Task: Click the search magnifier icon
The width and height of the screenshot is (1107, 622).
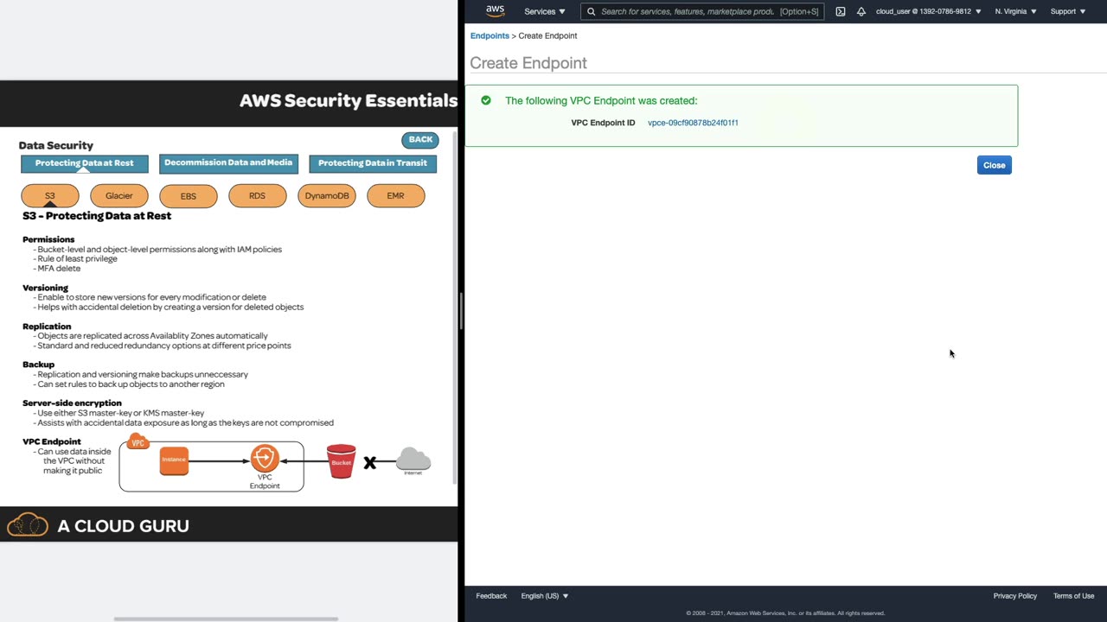Action: click(x=591, y=11)
